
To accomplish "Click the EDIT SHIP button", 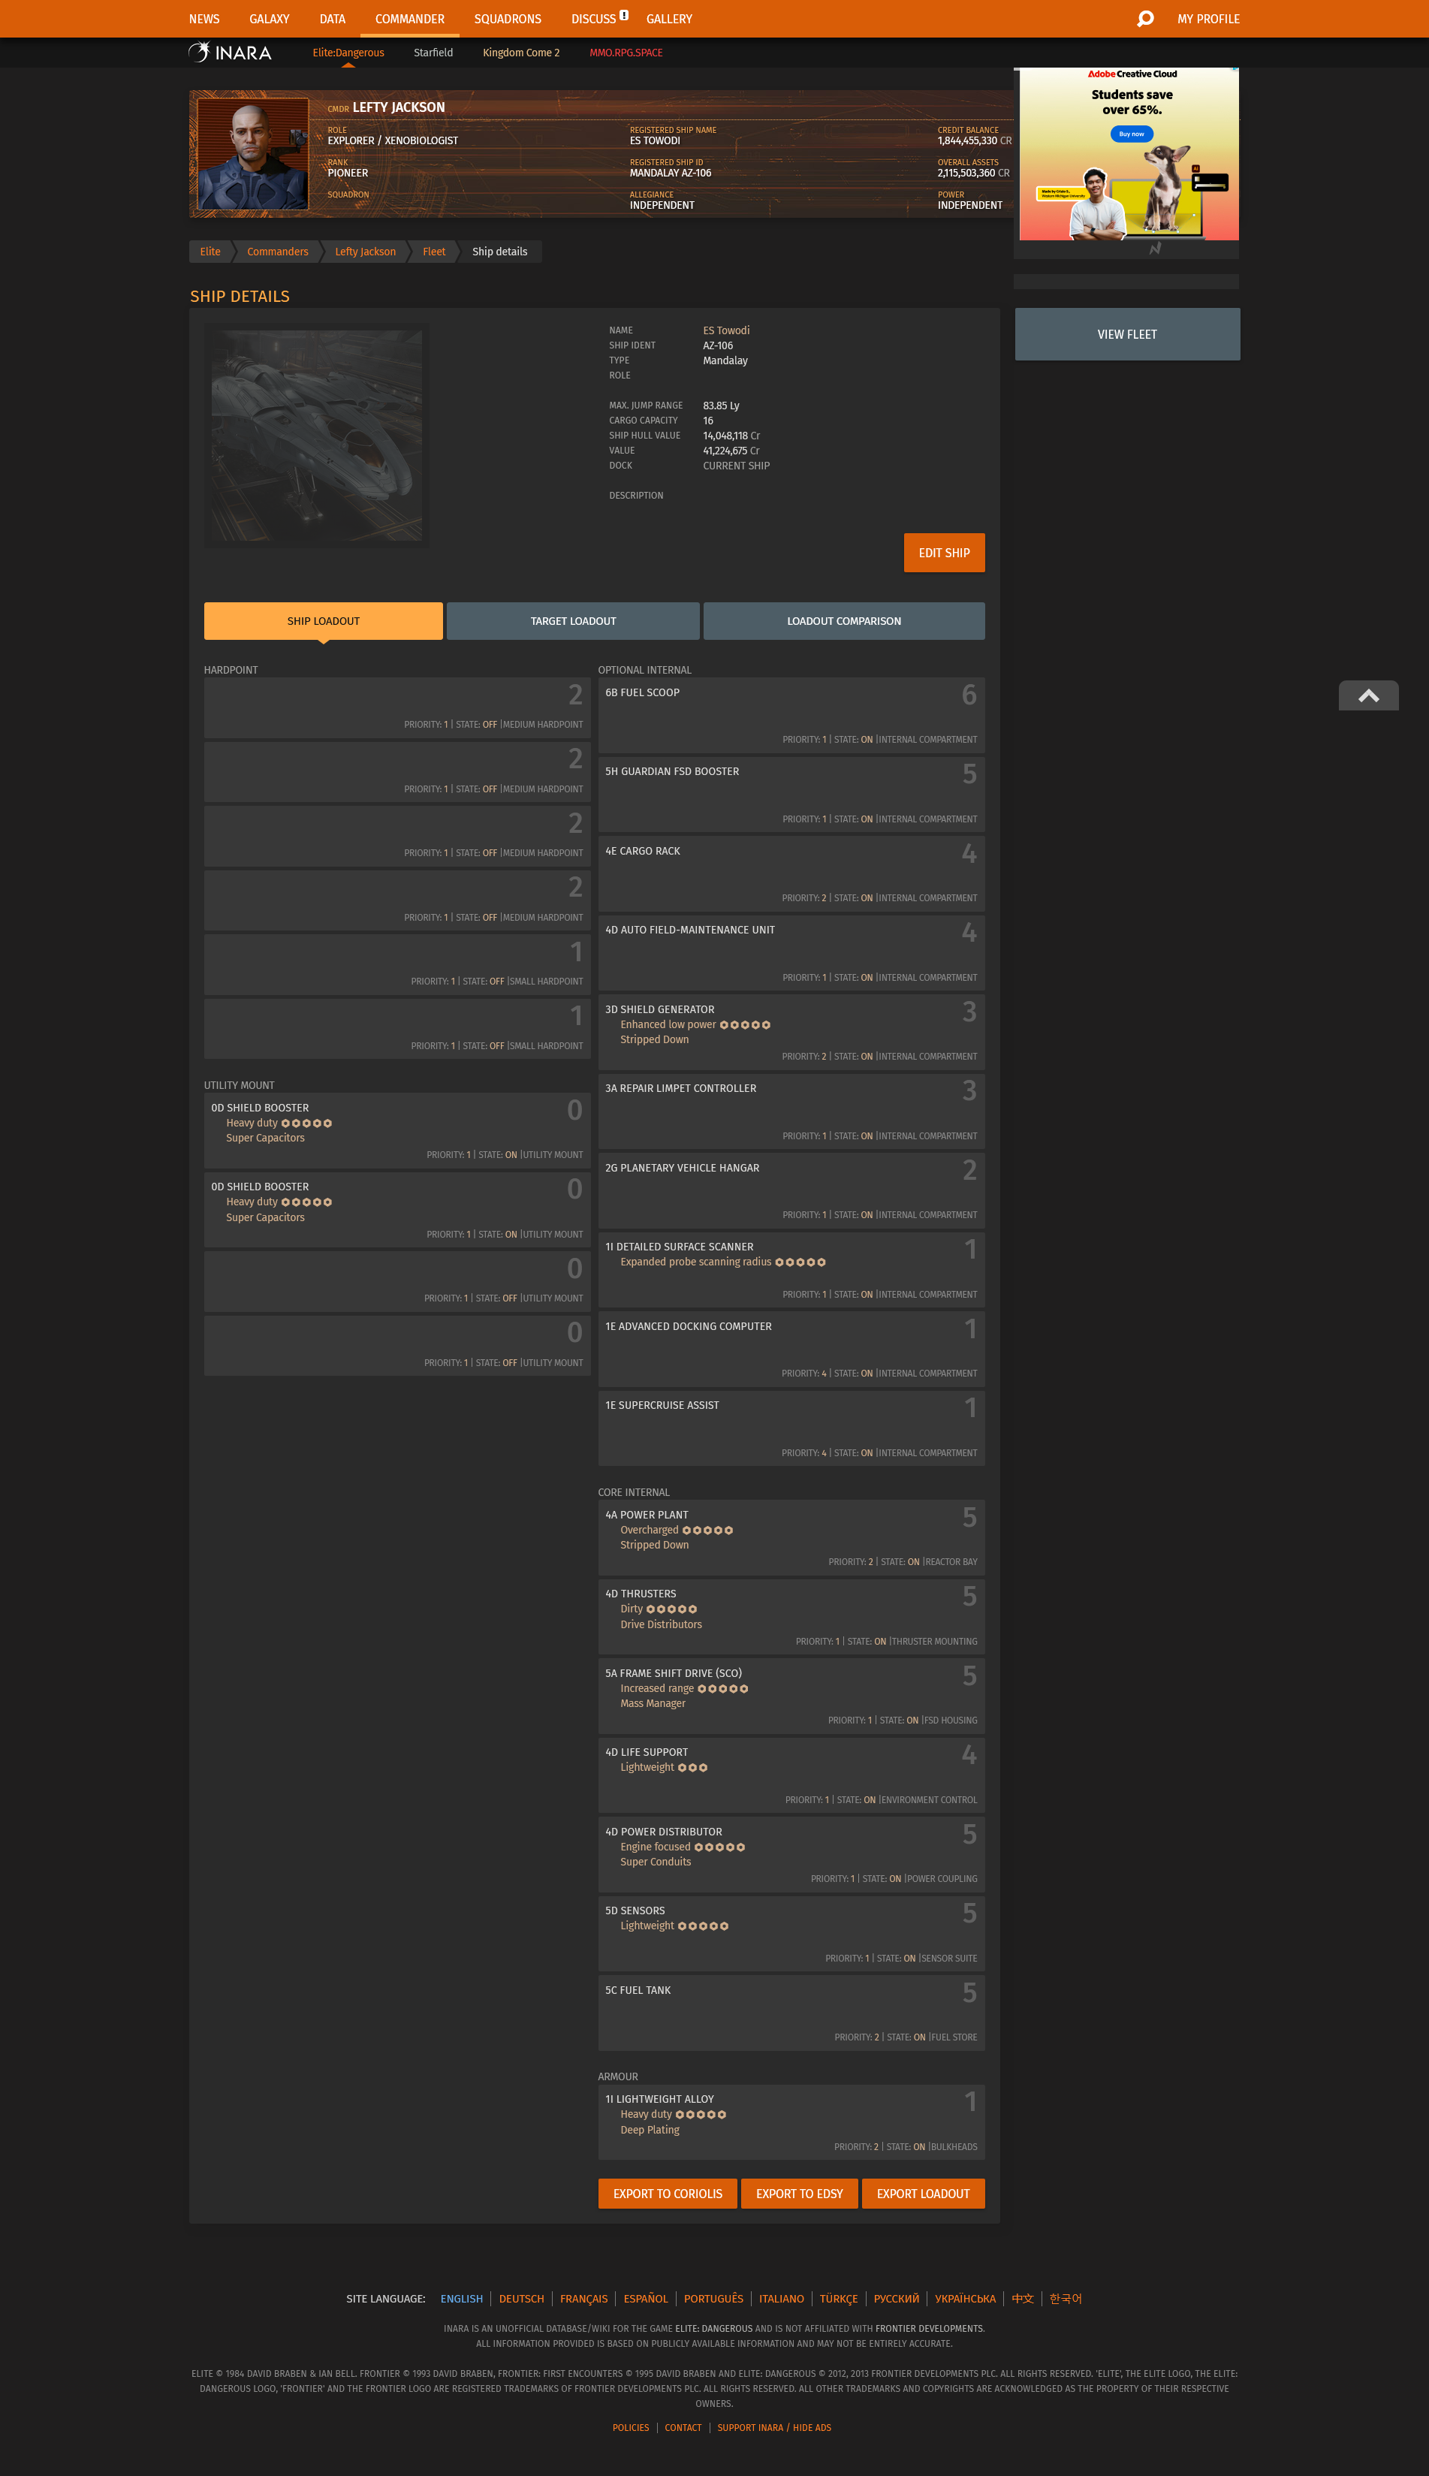I will click(x=944, y=553).
